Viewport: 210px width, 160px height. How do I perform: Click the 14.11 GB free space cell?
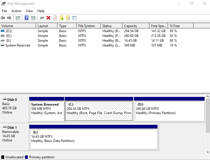[x=158, y=41]
